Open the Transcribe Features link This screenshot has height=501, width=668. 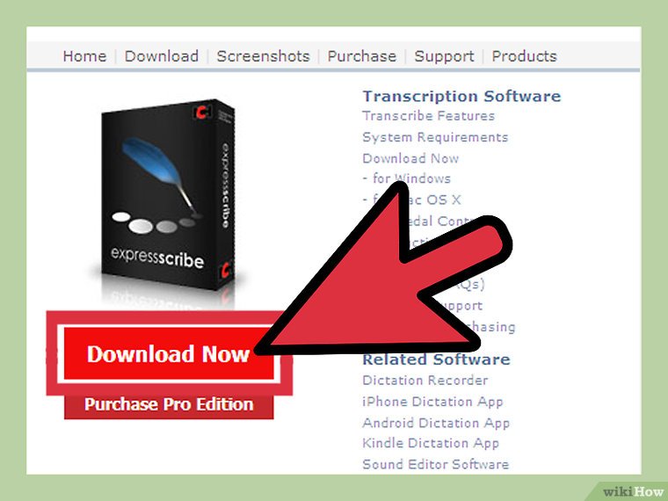click(428, 116)
